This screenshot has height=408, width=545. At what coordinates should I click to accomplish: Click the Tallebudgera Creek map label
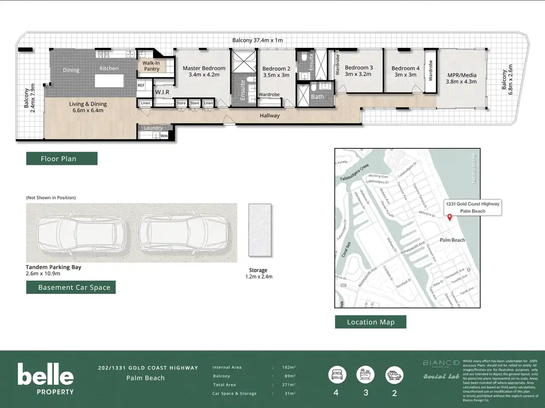coord(354,173)
